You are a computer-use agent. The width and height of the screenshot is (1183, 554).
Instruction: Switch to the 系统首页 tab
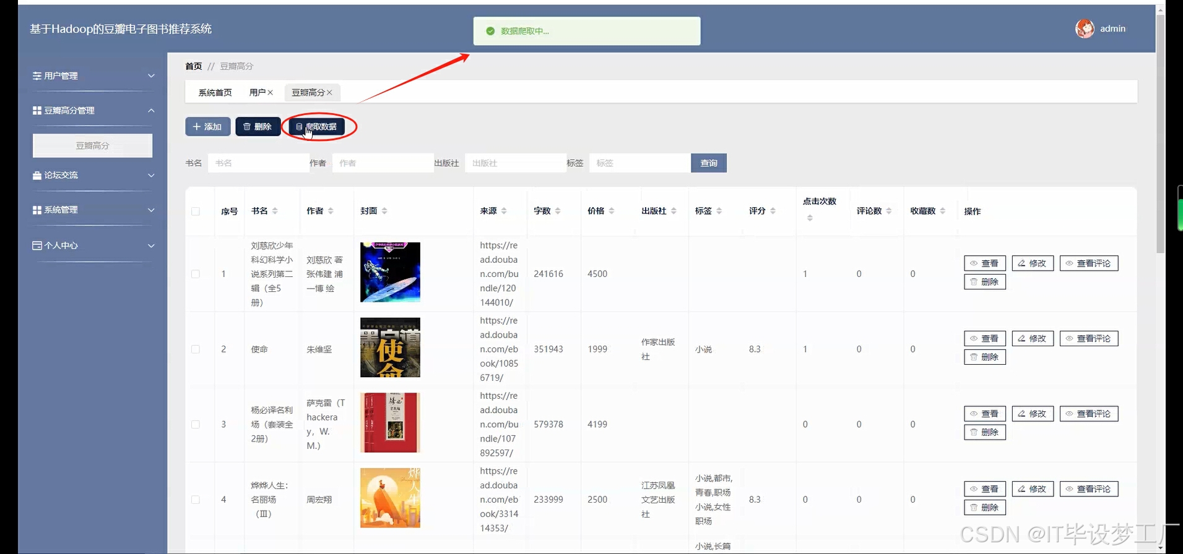pyautogui.click(x=215, y=92)
